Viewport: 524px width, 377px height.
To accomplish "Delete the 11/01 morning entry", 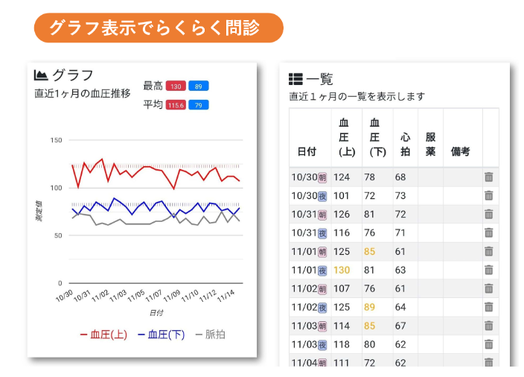I will click(488, 252).
